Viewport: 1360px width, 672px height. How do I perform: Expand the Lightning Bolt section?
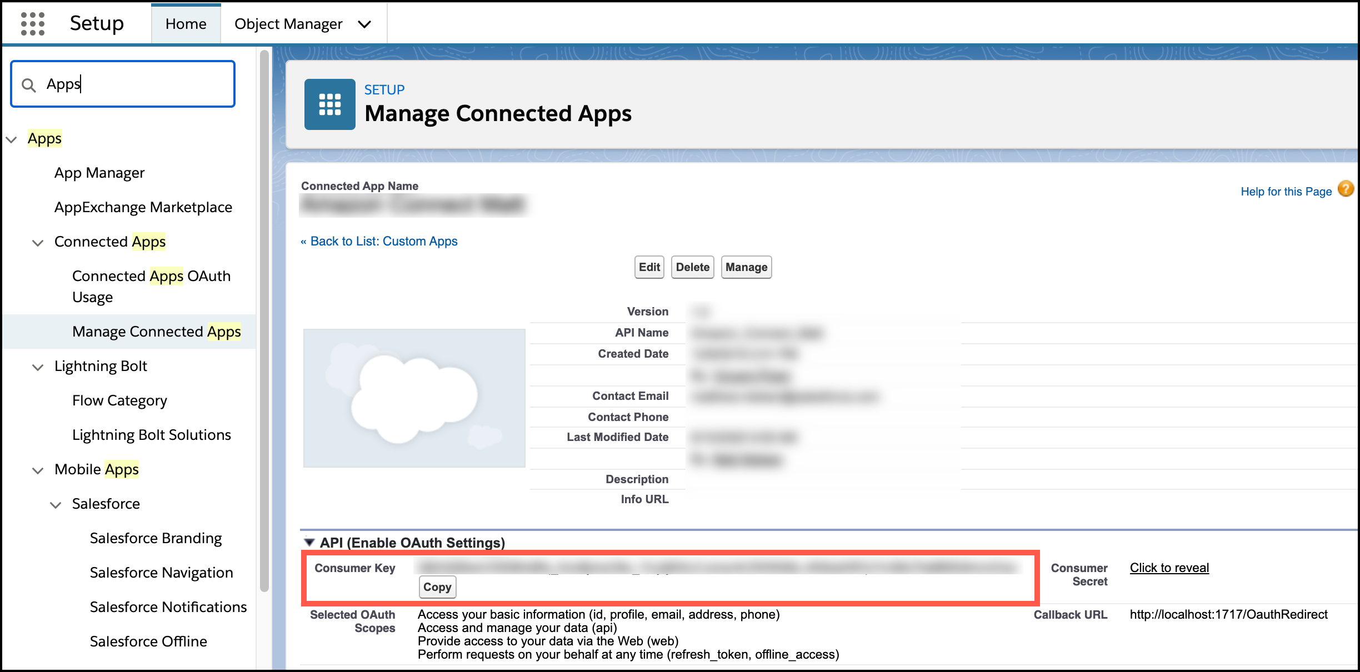pos(37,367)
